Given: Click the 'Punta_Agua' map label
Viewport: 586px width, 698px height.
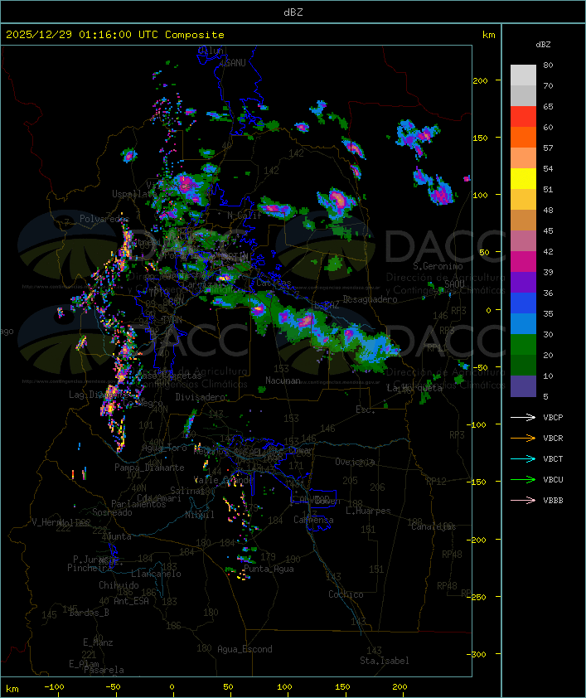Looking at the screenshot, I should click(x=269, y=569).
